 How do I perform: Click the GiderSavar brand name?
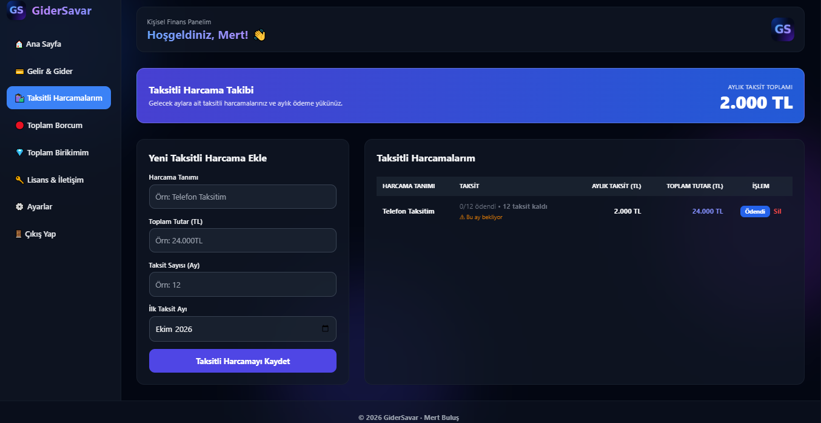(x=61, y=11)
